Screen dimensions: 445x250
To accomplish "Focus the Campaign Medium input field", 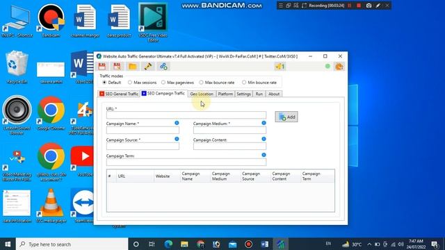I will (229, 130).
